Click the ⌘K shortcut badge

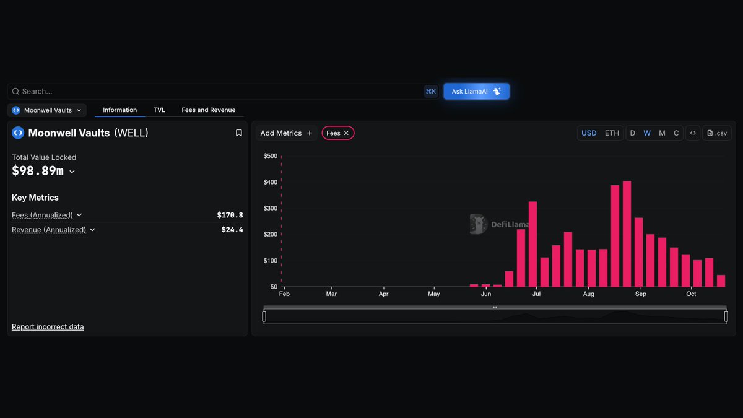point(431,92)
